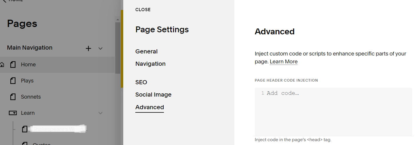416x145 pixels.
Task: Select the Advanced settings tab
Action: pyautogui.click(x=149, y=107)
